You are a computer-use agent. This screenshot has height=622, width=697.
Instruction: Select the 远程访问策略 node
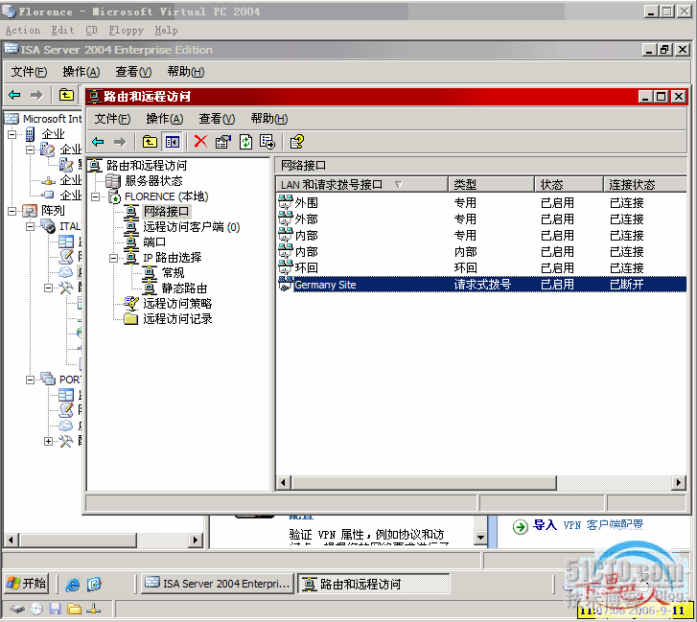(177, 304)
